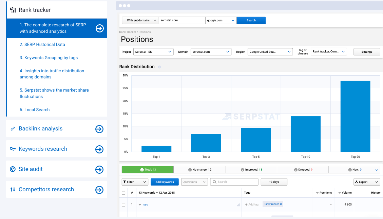Select the No change: 12 tab

click(x=199, y=170)
